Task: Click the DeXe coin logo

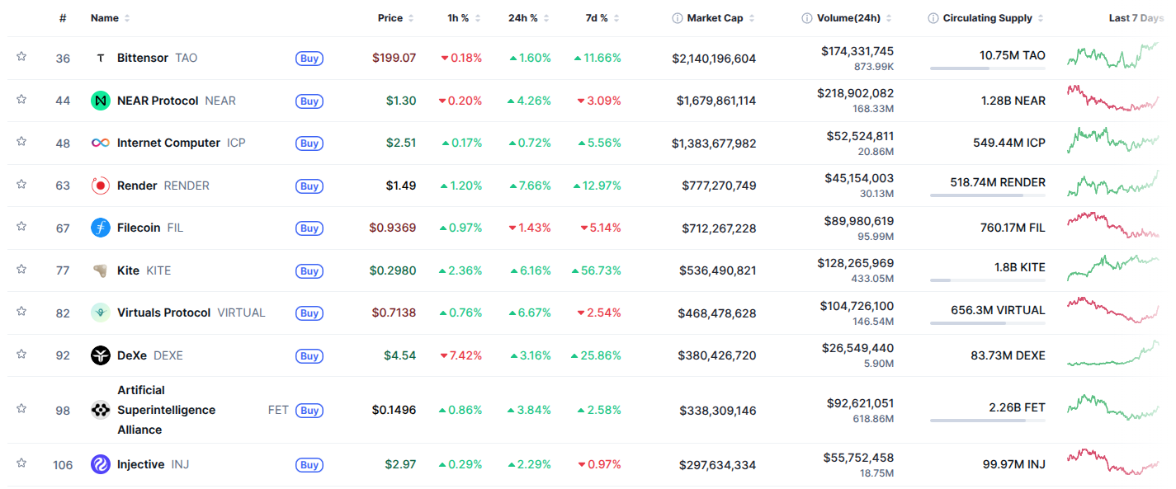Action: click(x=101, y=355)
